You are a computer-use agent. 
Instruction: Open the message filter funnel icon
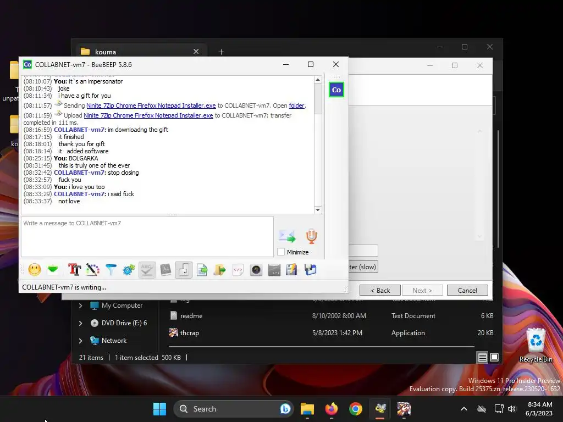click(111, 269)
